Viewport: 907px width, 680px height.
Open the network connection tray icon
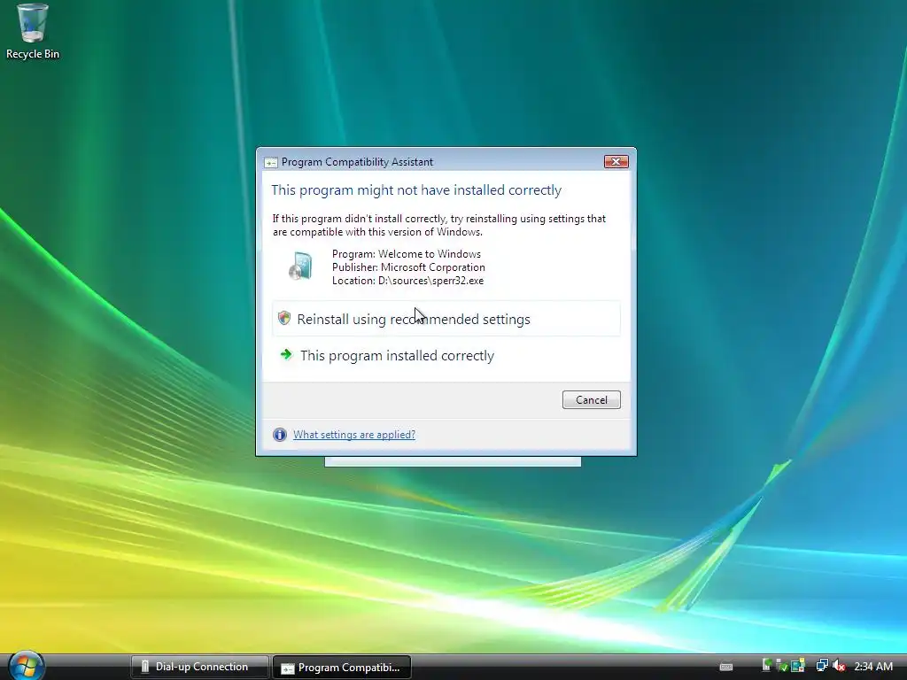821,666
